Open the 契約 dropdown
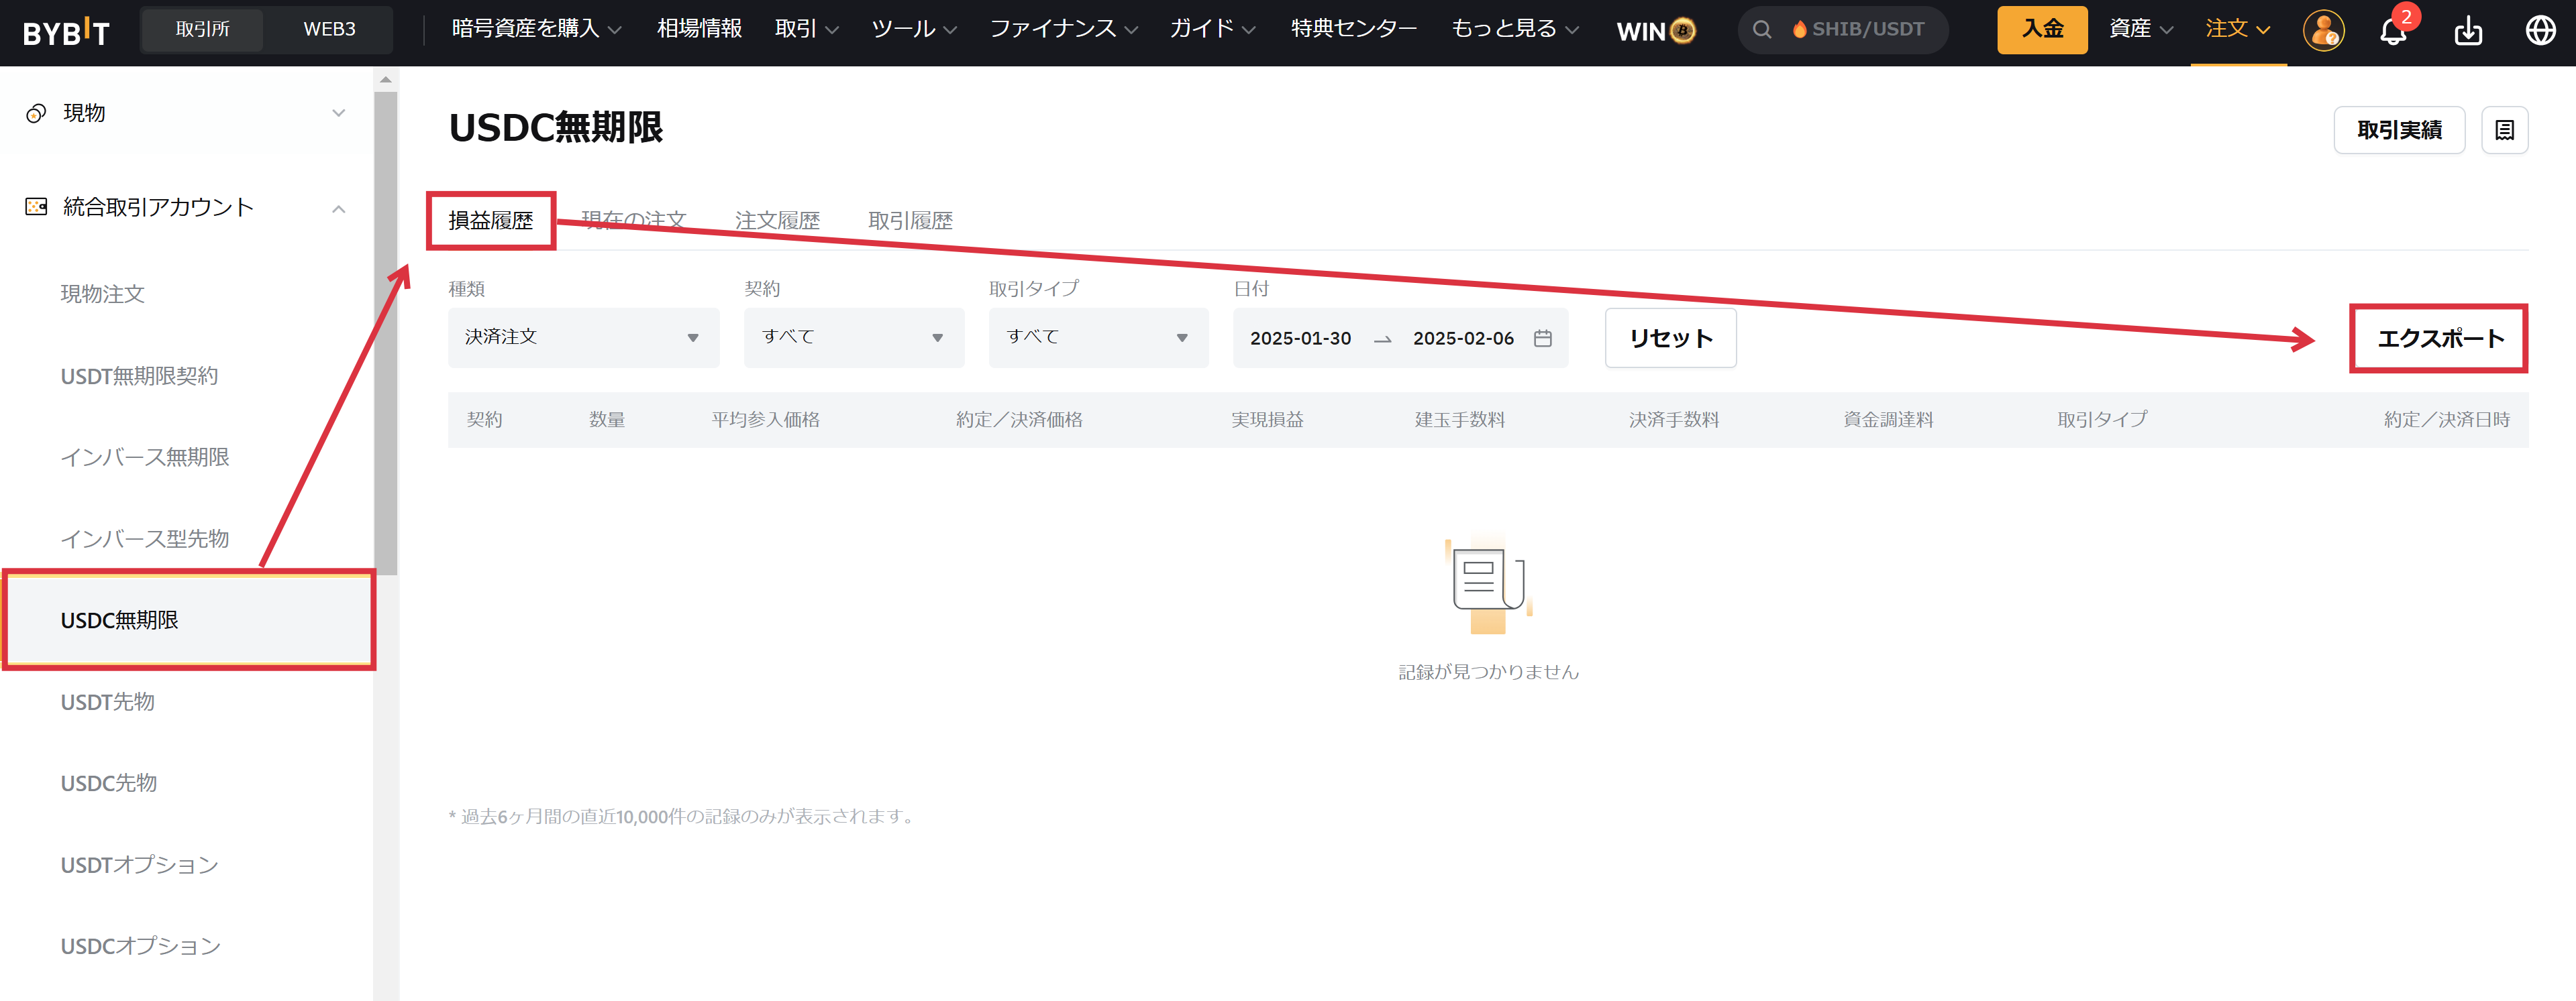The width and height of the screenshot is (2576, 1001). click(853, 338)
